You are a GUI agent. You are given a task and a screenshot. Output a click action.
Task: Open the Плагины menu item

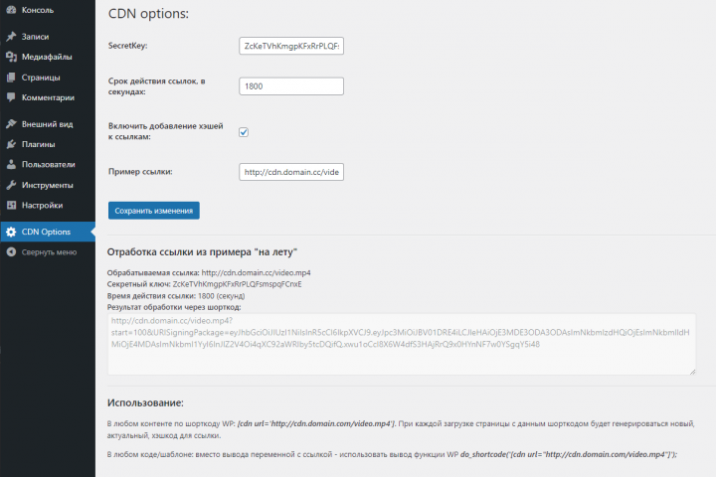coord(38,144)
